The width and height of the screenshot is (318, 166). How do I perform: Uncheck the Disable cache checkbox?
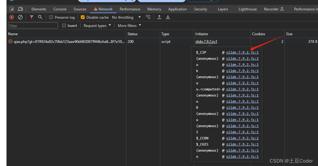click(83, 17)
